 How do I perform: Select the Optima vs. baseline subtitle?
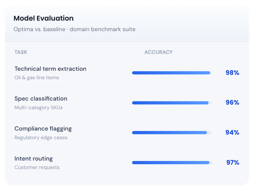pos(74,29)
